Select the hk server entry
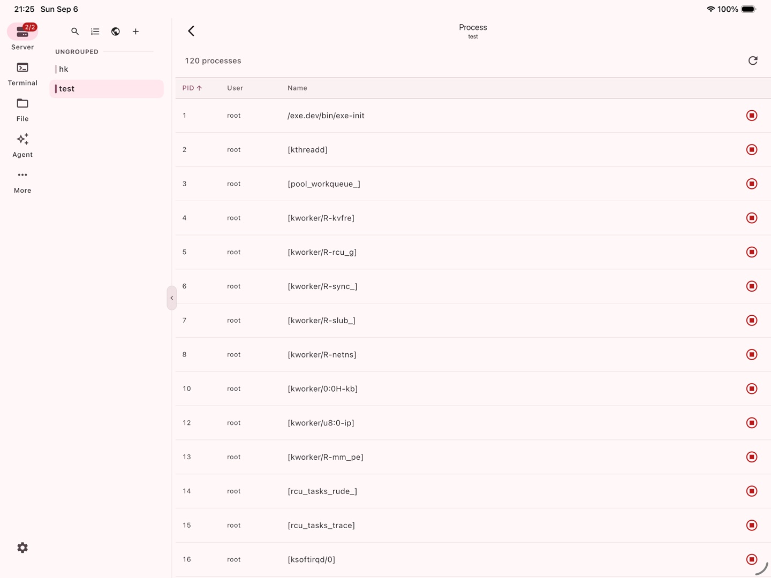Image resolution: width=771 pixels, height=578 pixels. (107, 69)
